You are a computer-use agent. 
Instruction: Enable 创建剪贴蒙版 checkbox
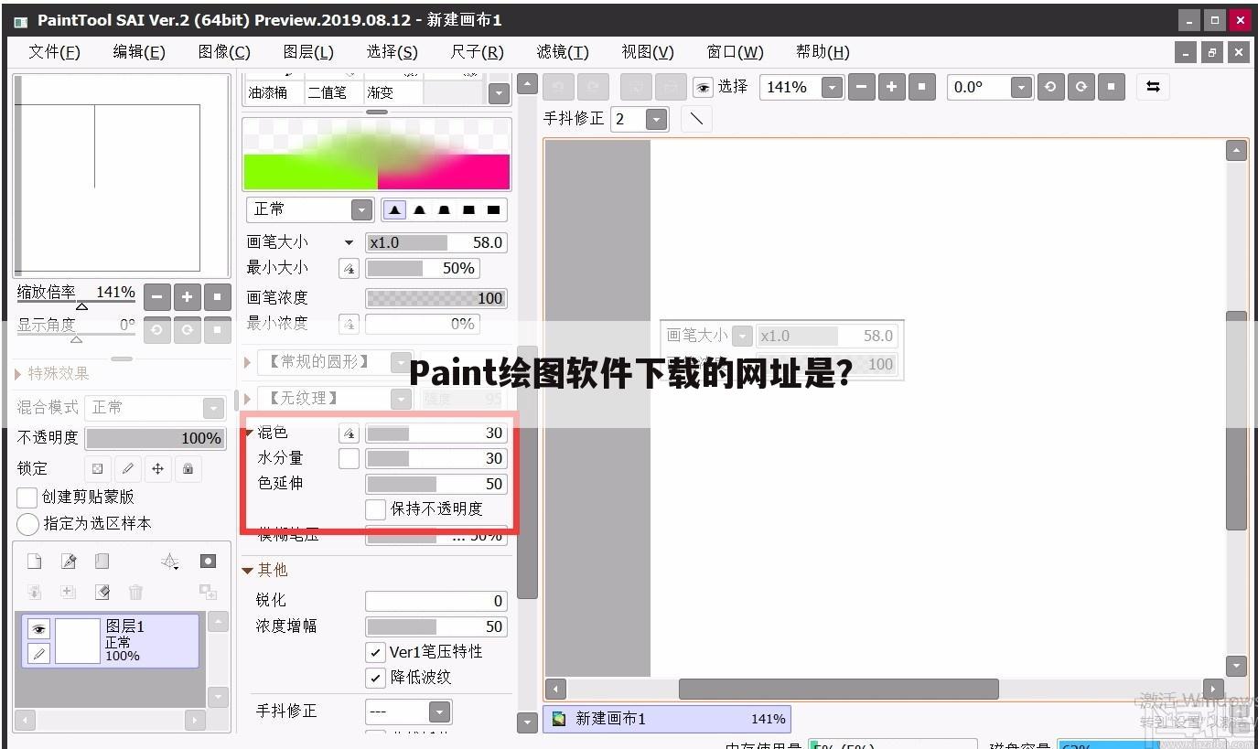click(x=27, y=498)
